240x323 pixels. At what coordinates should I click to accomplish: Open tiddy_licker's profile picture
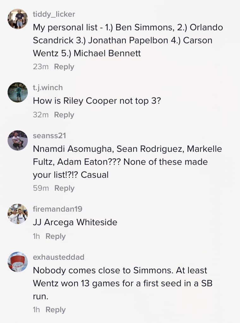[x=18, y=19]
